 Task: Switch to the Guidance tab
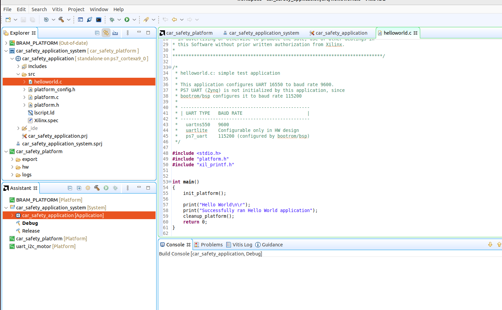(269, 245)
